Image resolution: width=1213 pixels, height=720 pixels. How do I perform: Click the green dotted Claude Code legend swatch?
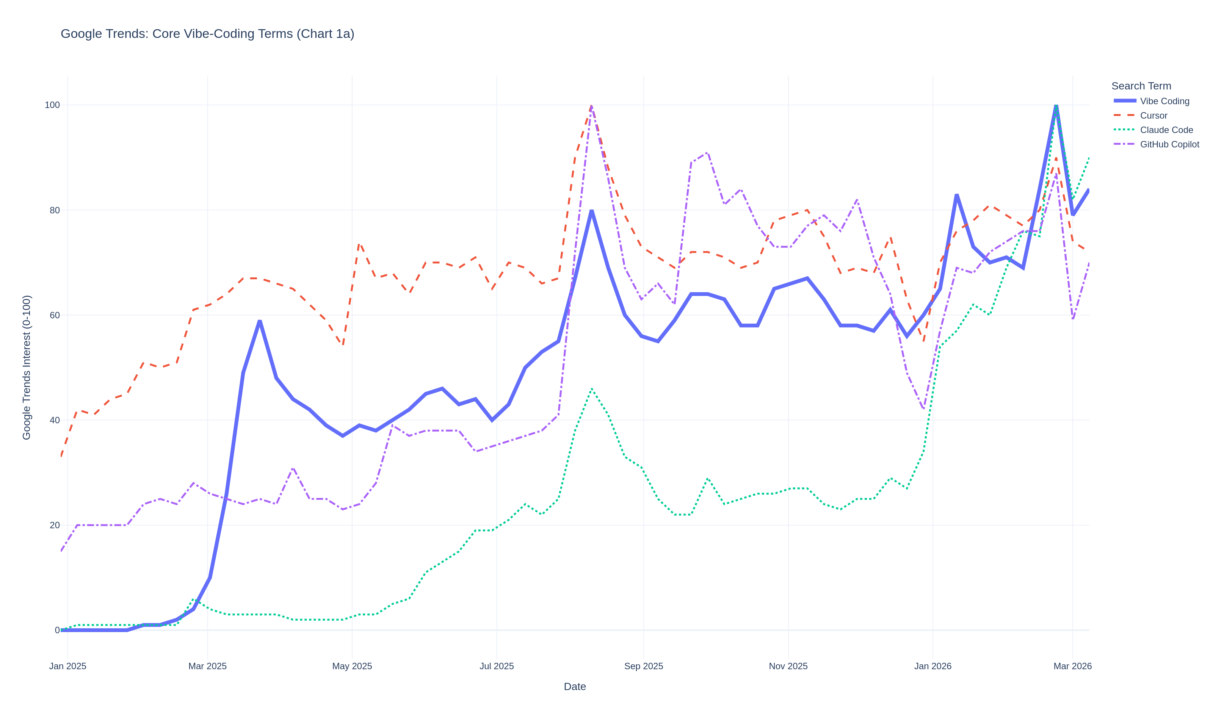1125,130
